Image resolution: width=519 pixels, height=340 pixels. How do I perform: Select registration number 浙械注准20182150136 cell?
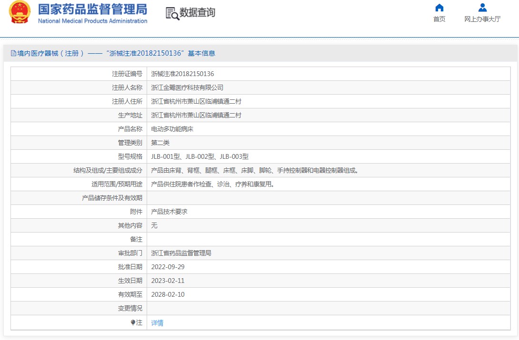pyautogui.click(x=183, y=74)
